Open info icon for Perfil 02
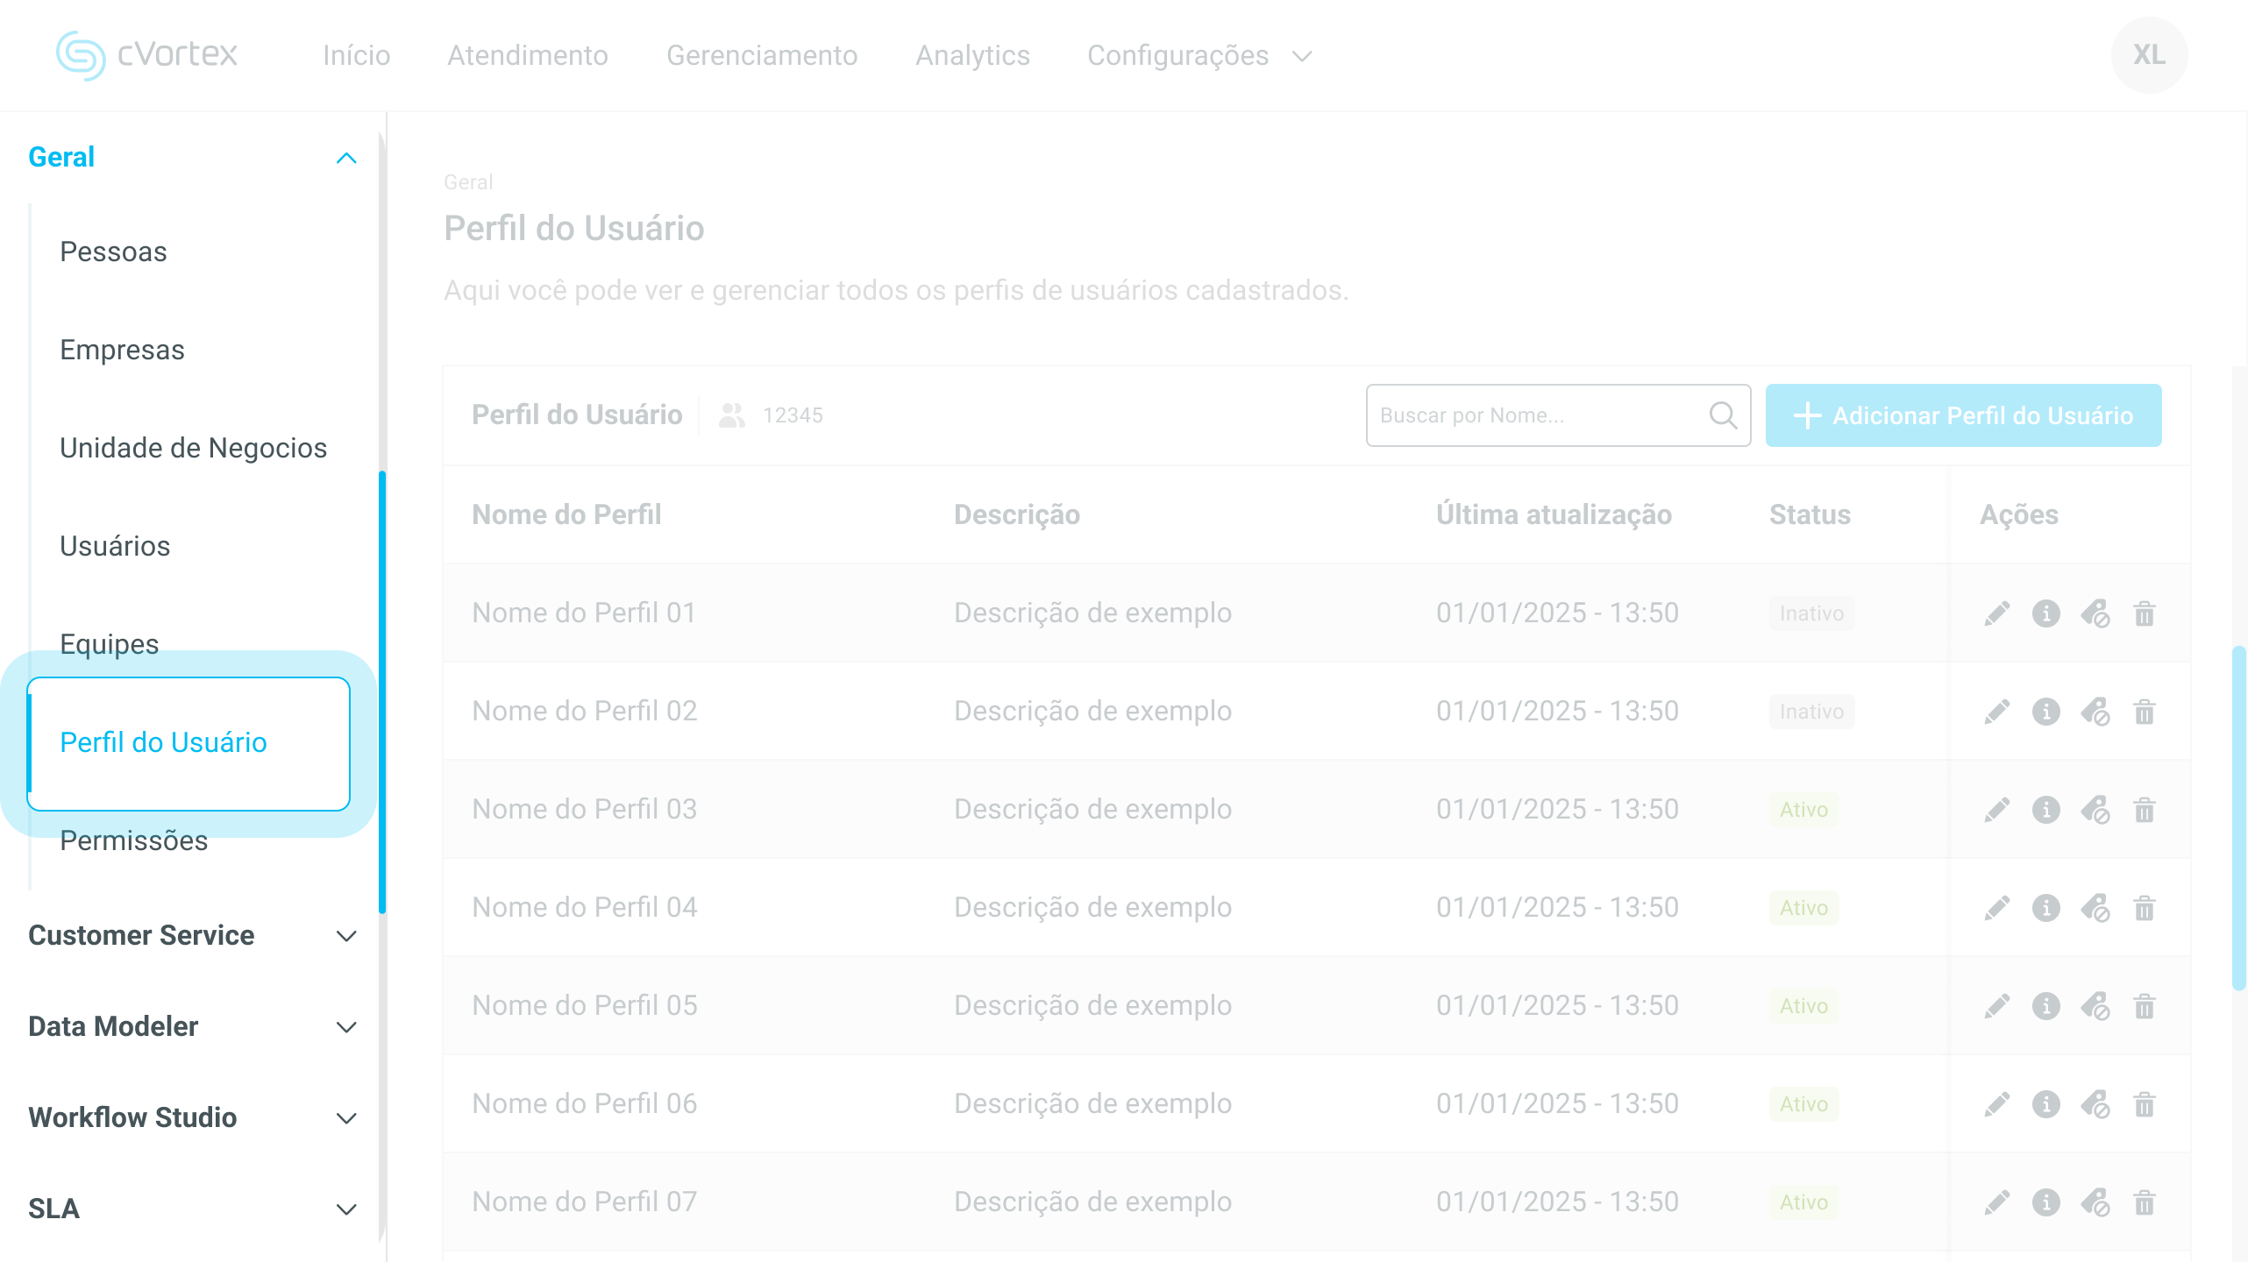This screenshot has width=2248, height=1262. [x=2045, y=712]
